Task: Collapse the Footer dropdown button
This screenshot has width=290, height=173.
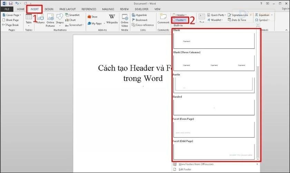Action: pyautogui.click(x=180, y=20)
